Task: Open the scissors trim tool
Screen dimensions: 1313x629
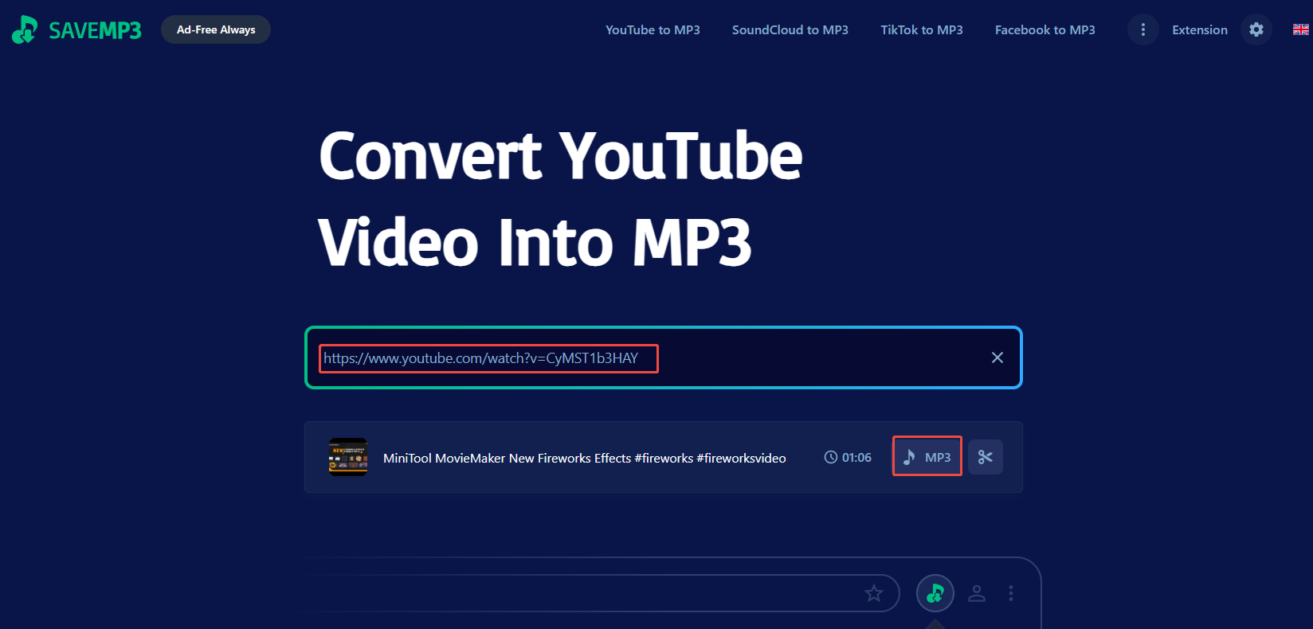Action: (x=986, y=457)
